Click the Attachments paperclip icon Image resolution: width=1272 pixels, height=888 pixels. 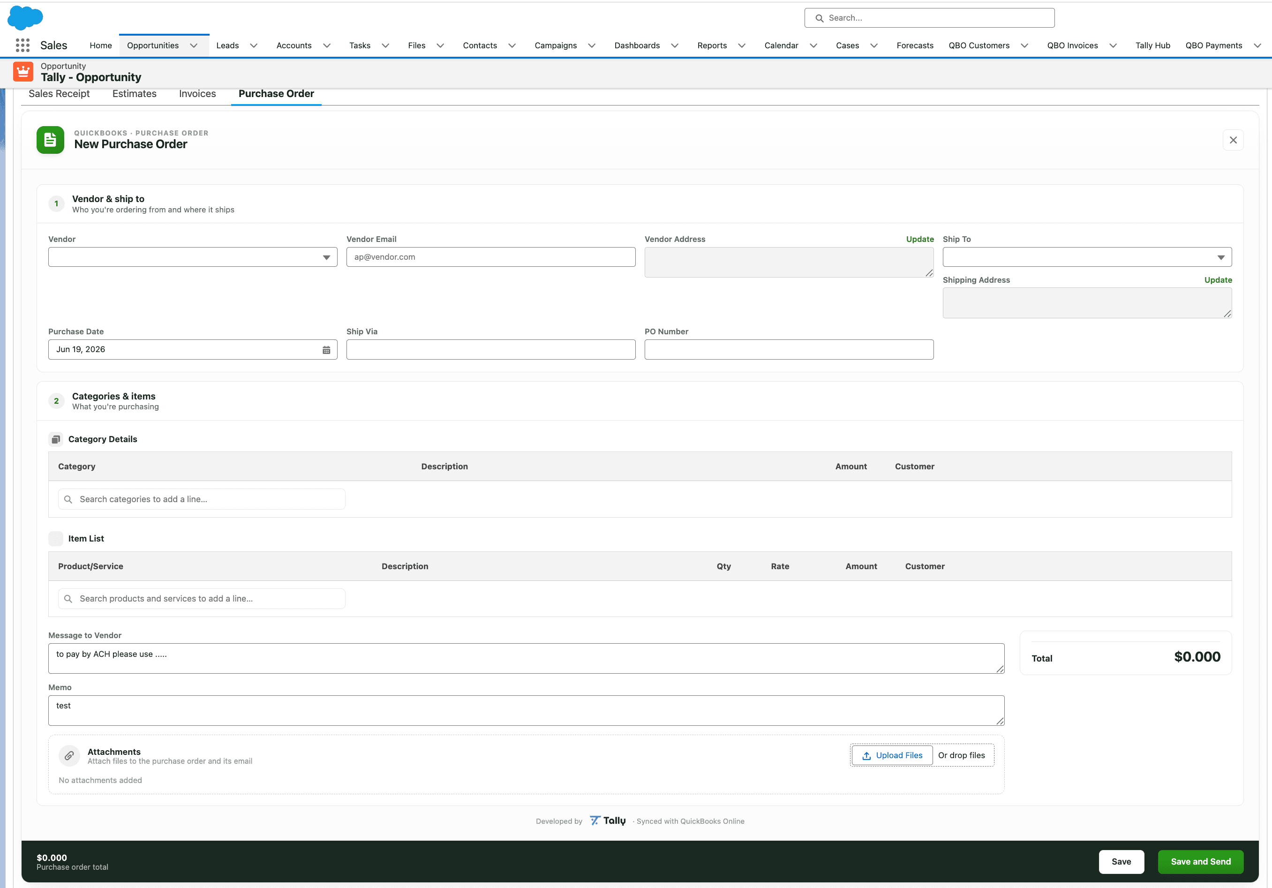[69, 756]
